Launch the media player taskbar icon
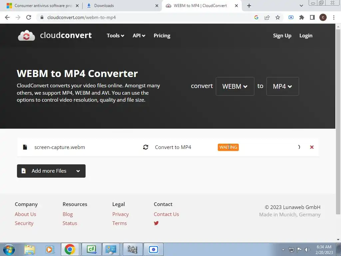341x256 pixels. pos(50,249)
